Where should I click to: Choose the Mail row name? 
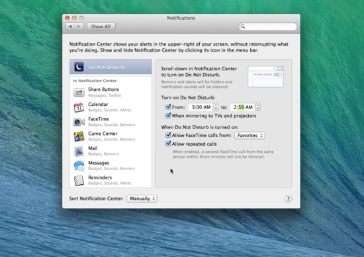(x=93, y=148)
